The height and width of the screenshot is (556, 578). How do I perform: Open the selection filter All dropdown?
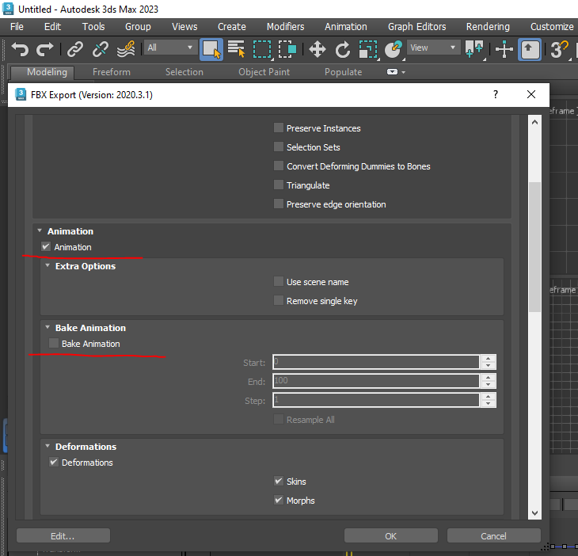(169, 48)
